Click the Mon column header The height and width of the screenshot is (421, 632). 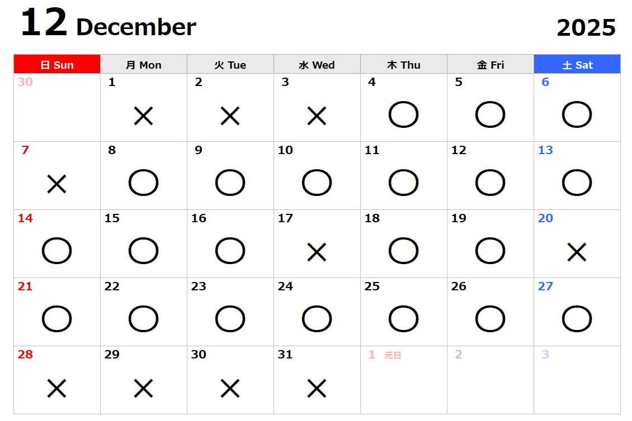tap(144, 65)
